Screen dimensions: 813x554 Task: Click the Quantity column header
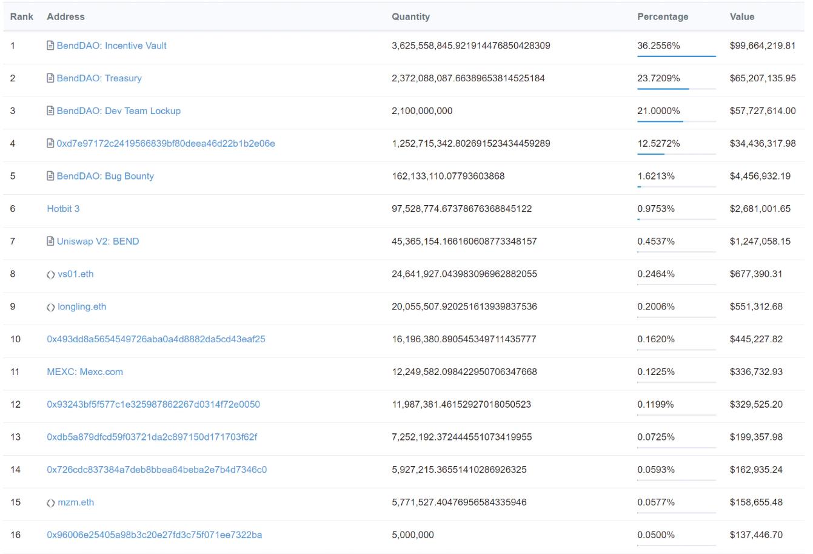[x=410, y=17]
